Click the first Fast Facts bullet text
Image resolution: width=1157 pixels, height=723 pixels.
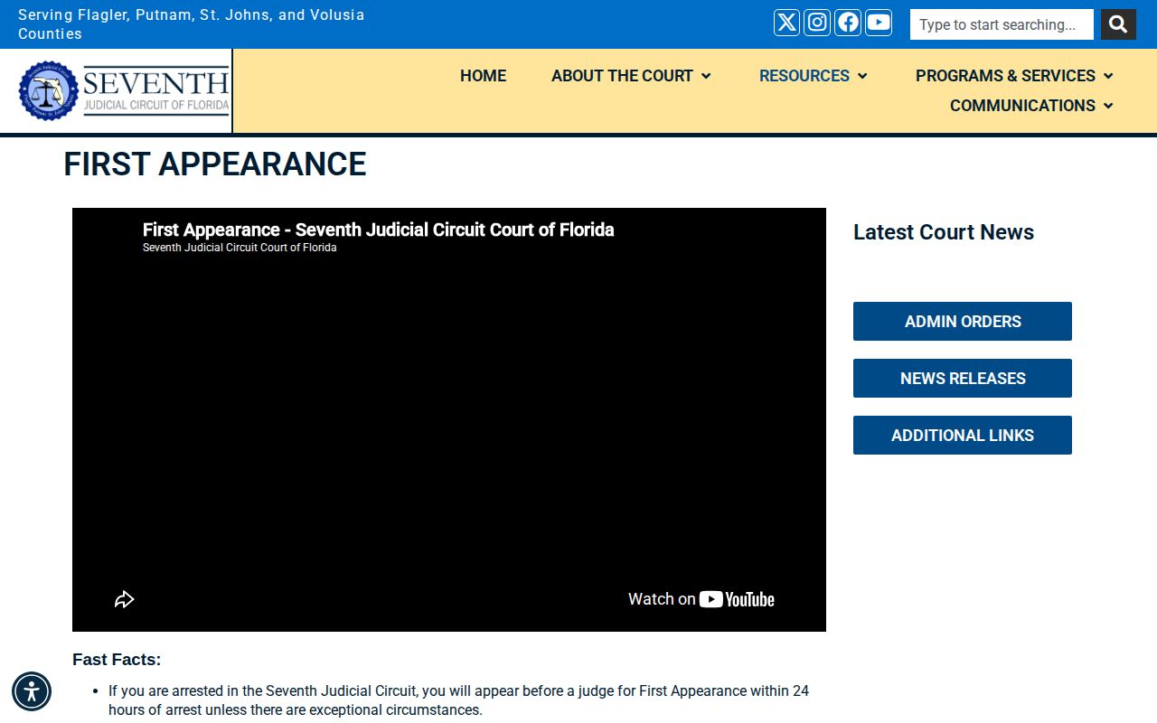458,700
